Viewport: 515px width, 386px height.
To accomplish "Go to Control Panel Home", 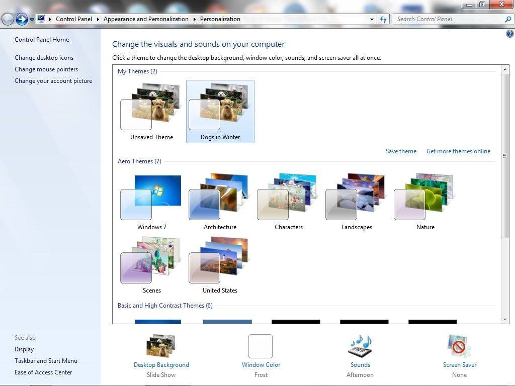I will coord(42,40).
